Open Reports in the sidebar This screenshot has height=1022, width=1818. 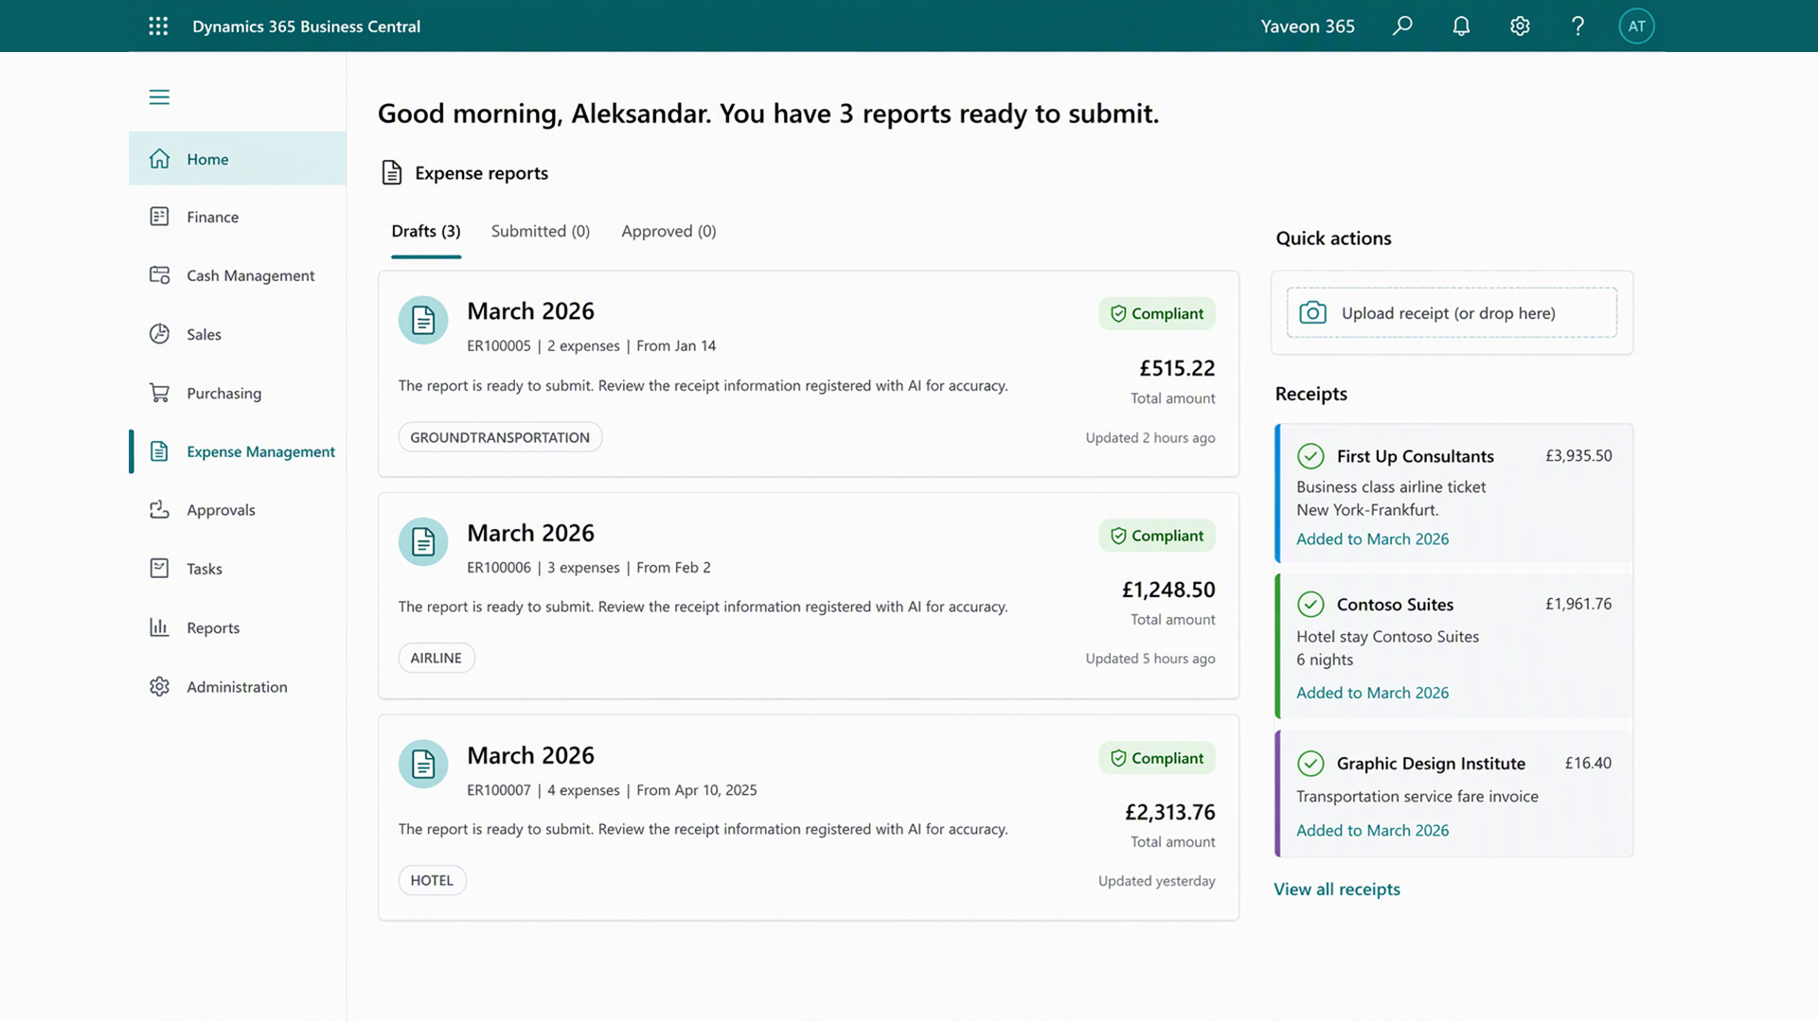coord(238,627)
